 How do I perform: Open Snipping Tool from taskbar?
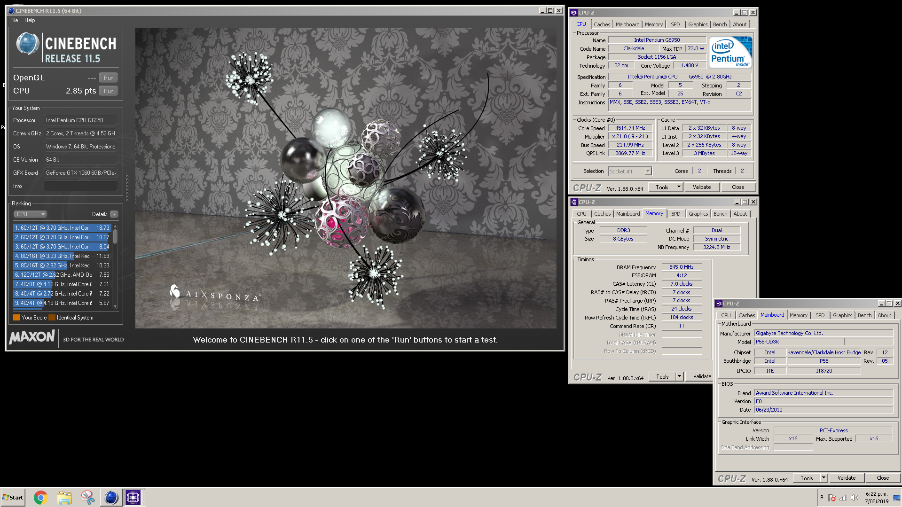[x=87, y=498]
